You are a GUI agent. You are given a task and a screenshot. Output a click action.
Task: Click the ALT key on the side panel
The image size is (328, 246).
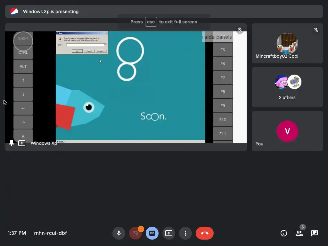(x=23, y=67)
